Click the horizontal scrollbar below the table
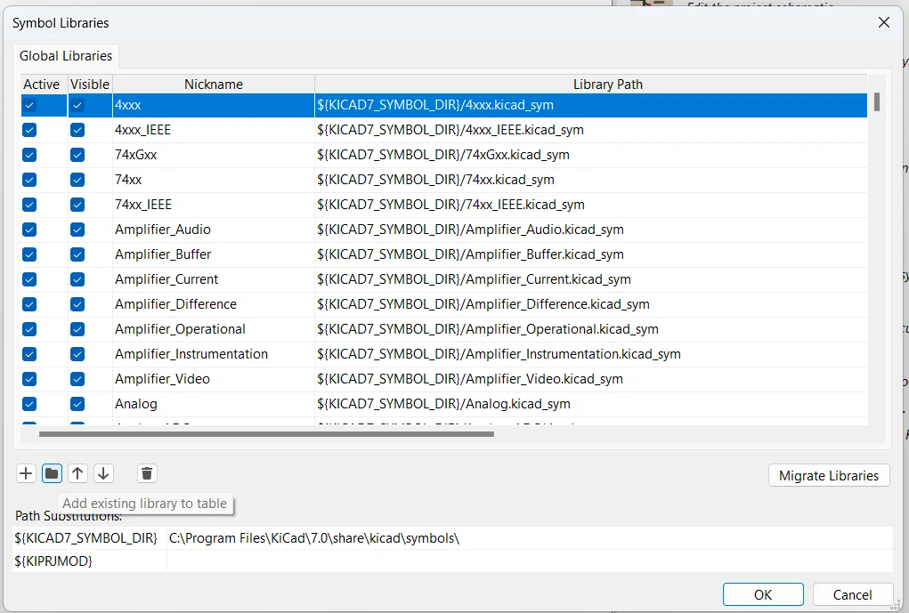 point(267,434)
